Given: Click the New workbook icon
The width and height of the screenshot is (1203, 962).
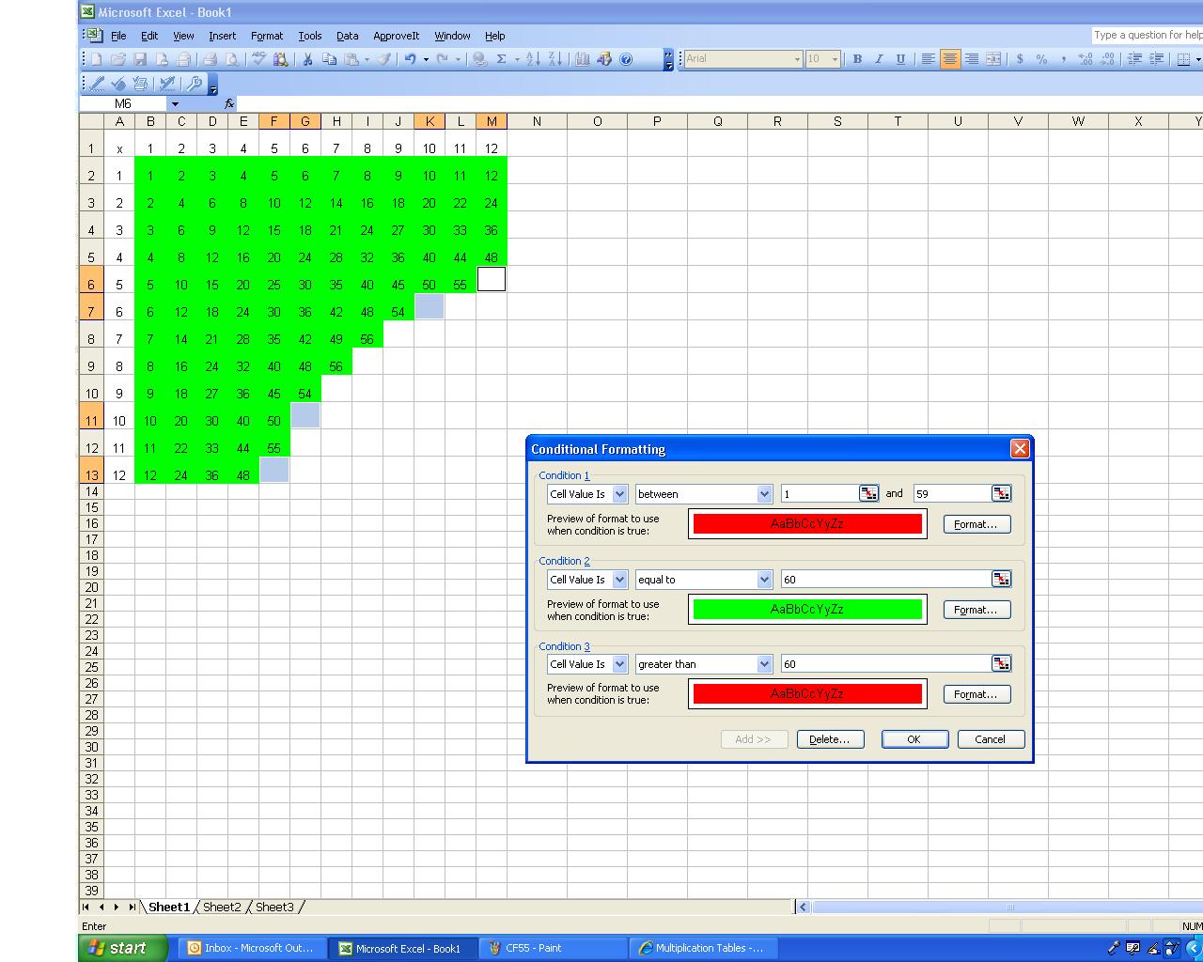Looking at the screenshot, I should [96, 59].
